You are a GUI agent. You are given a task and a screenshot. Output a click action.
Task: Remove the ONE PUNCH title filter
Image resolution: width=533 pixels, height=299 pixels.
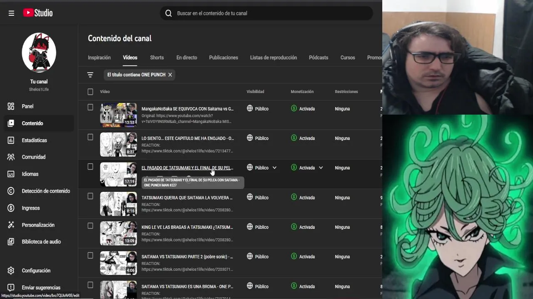[170, 75]
